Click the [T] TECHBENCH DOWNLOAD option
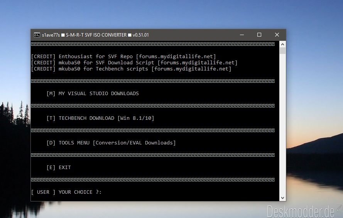 coord(100,118)
